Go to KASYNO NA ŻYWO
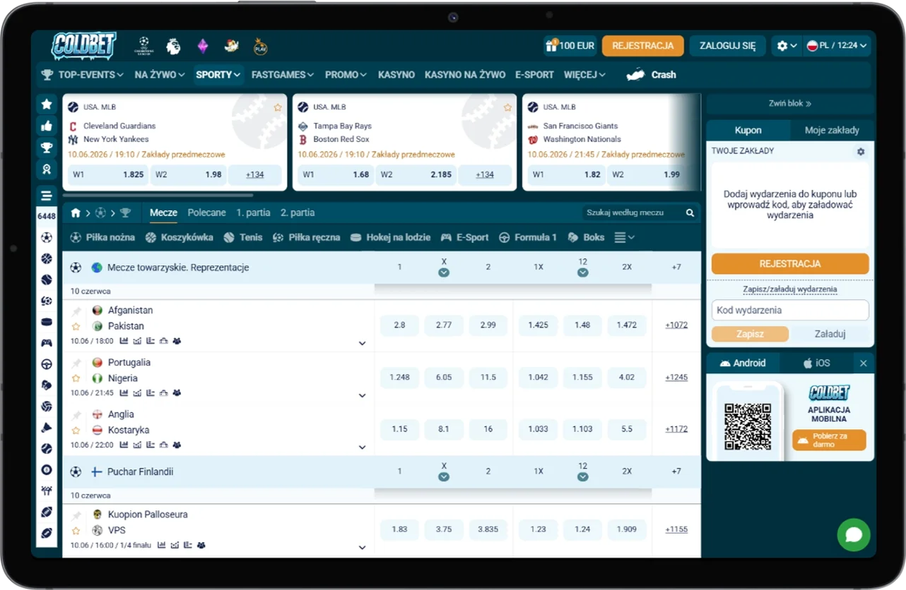906x590 pixels. click(x=465, y=74)
